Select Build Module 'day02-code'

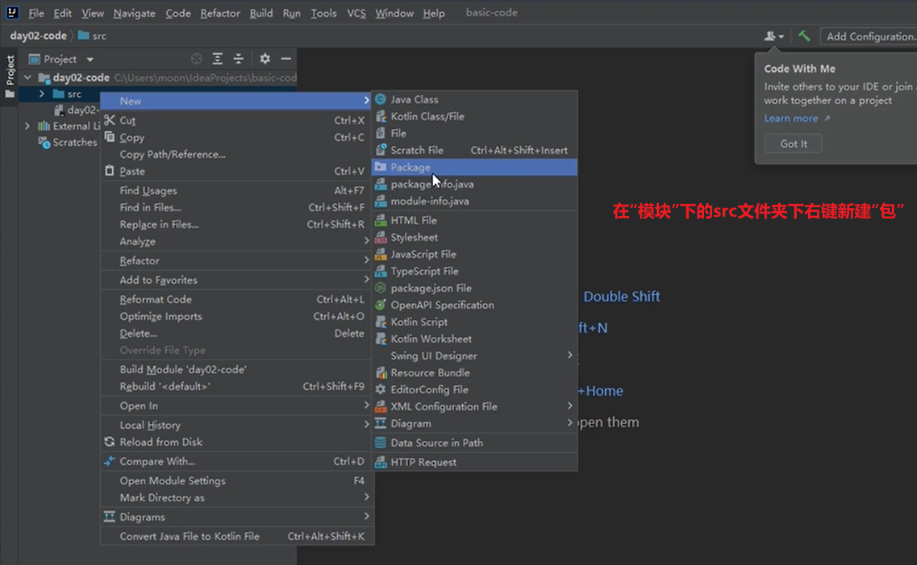237,369
